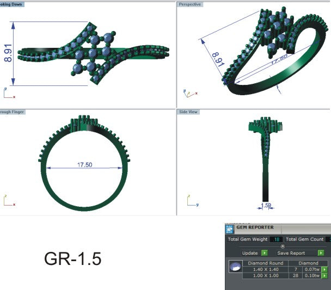The image size is (331, 290).
Task: Click the axis indicator in Through Finger viewport
Action: click(9, 200)
